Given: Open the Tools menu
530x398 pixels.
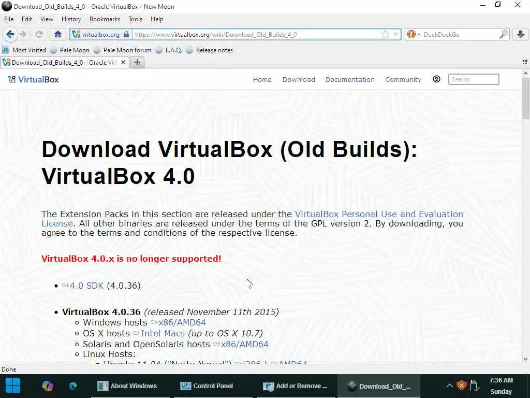Looking at the screenshot, I should click(x=135, y=19).
